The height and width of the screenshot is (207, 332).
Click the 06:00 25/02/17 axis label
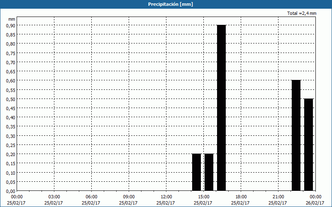pos(91,200)
